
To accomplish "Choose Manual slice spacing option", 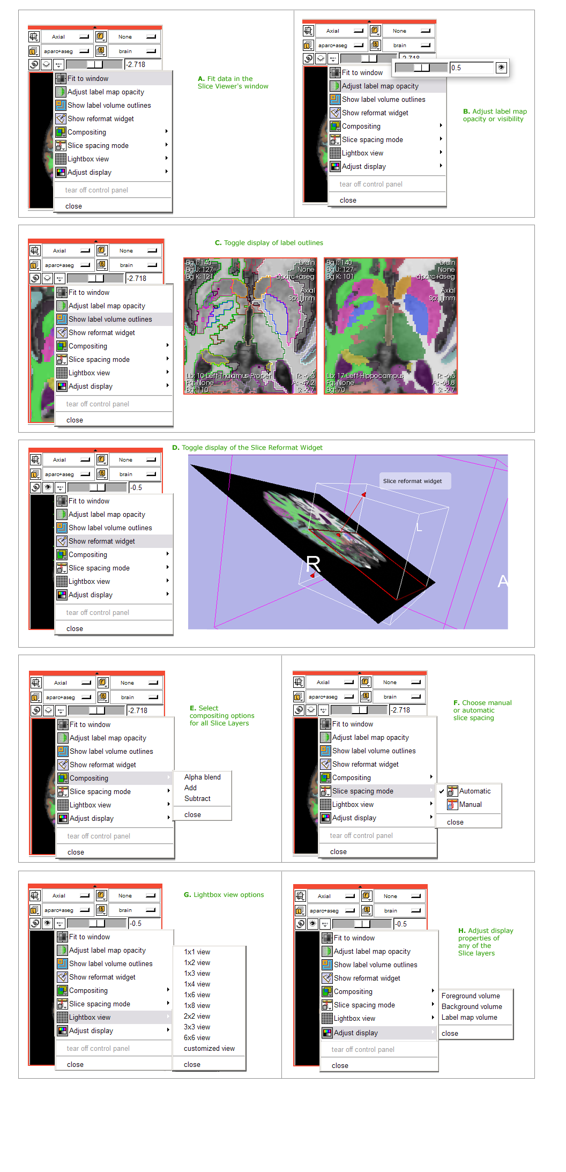I will (470, 804).
